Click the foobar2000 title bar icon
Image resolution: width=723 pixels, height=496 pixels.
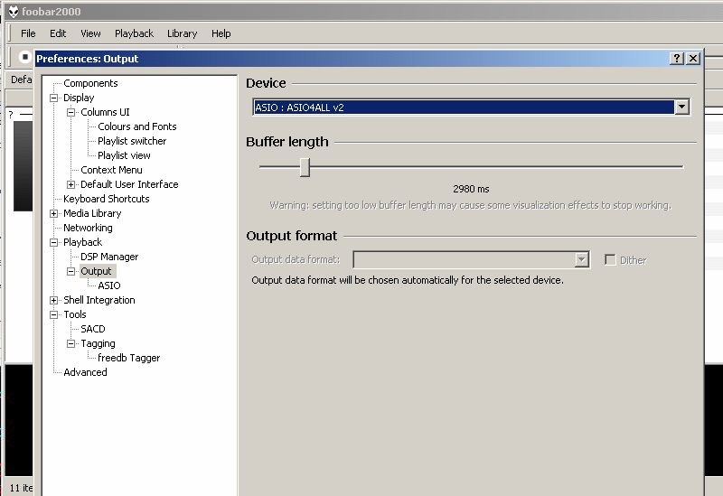[x=13, y=11]
